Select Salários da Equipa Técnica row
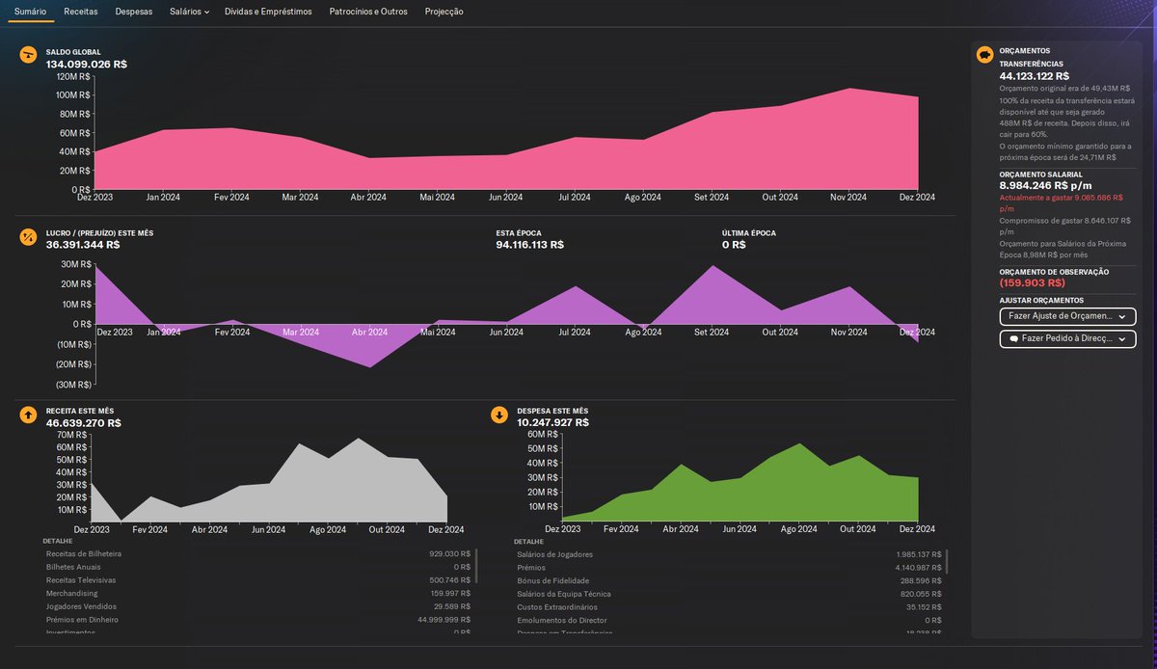1157x669 pixels. click(730, 594)
